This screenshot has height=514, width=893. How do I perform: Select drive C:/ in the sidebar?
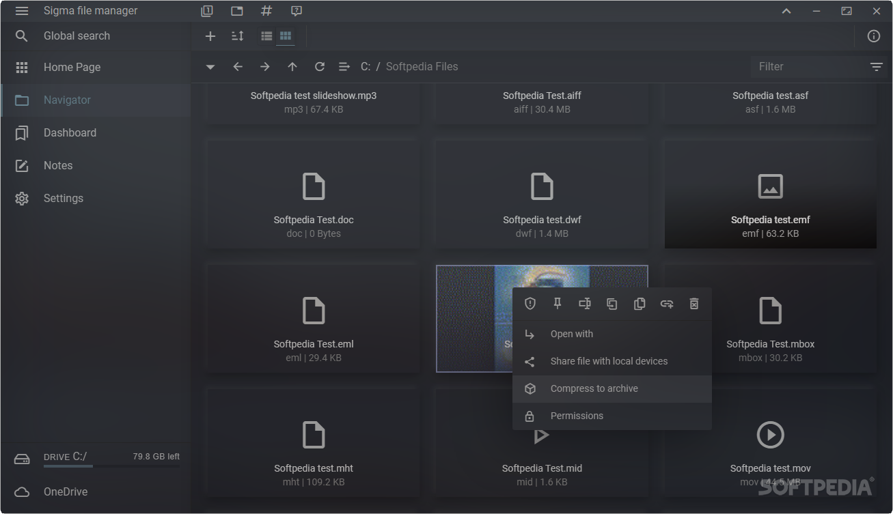(x=96, y=459)
